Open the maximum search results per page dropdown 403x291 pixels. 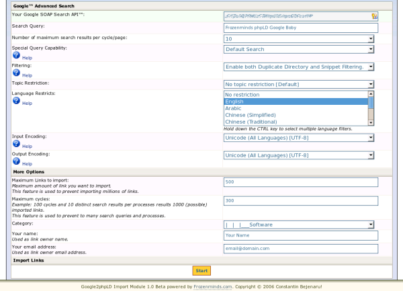click(299, 38)
